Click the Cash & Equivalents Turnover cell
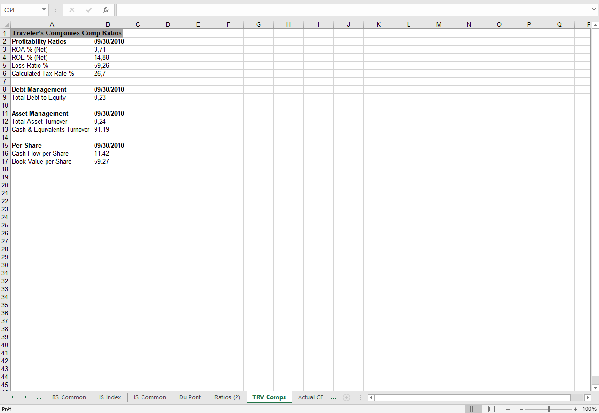Screen dimensions: 599x413 tap(52, 129)
